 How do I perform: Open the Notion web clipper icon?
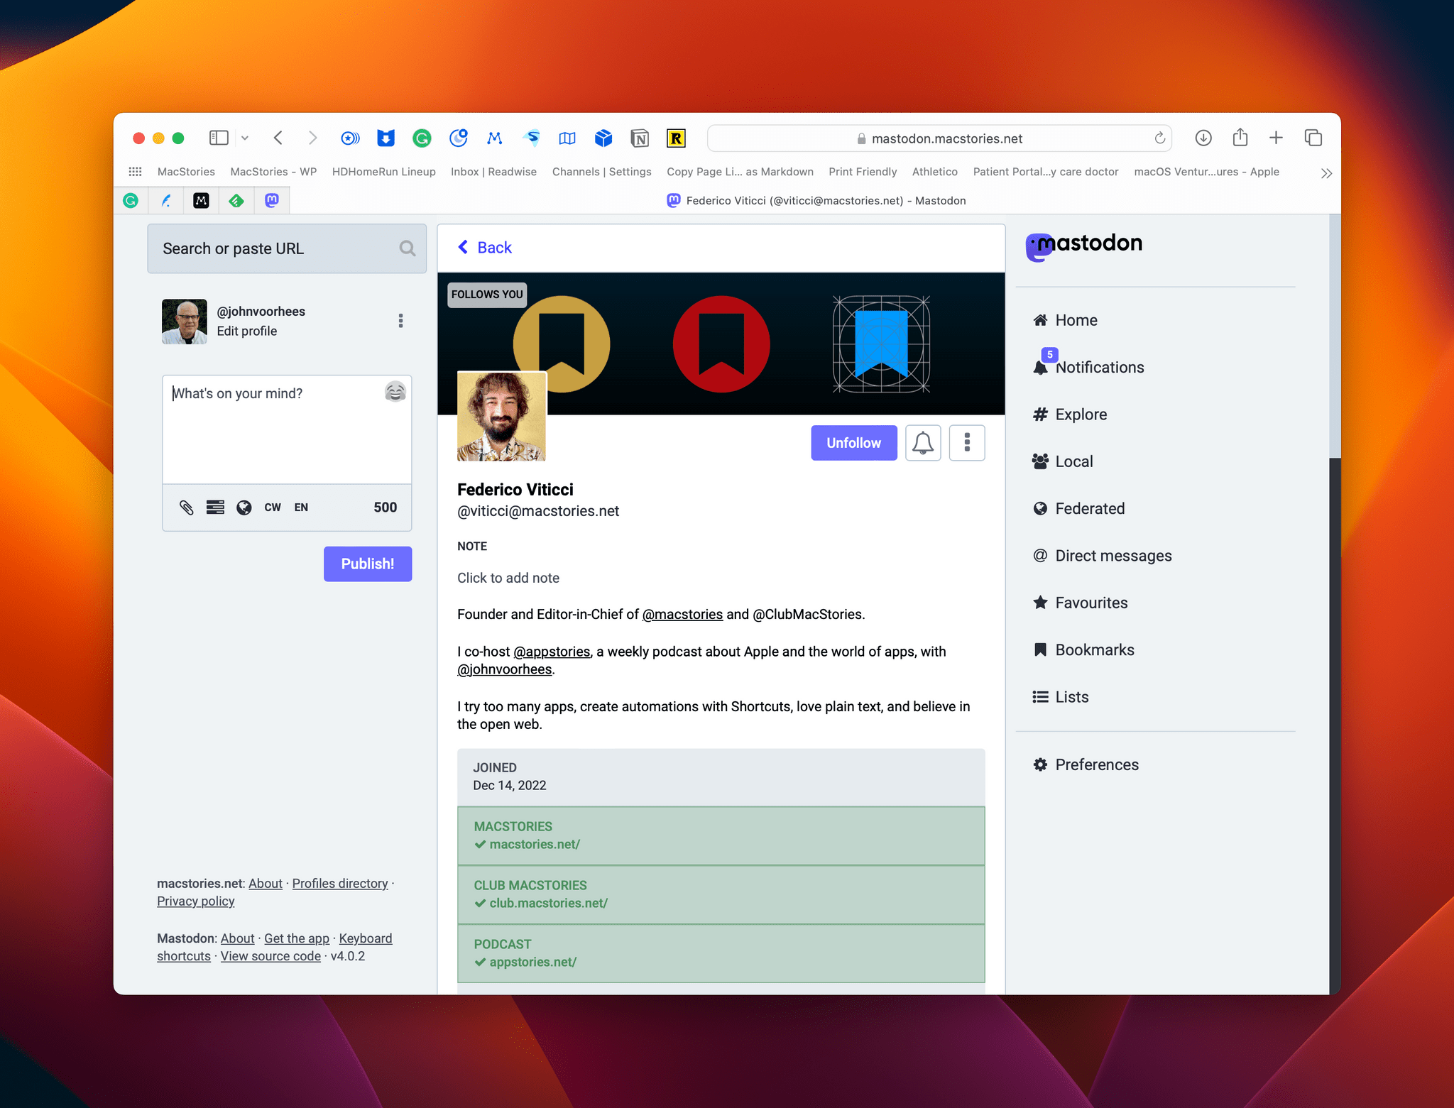click(x=640, y=138)
